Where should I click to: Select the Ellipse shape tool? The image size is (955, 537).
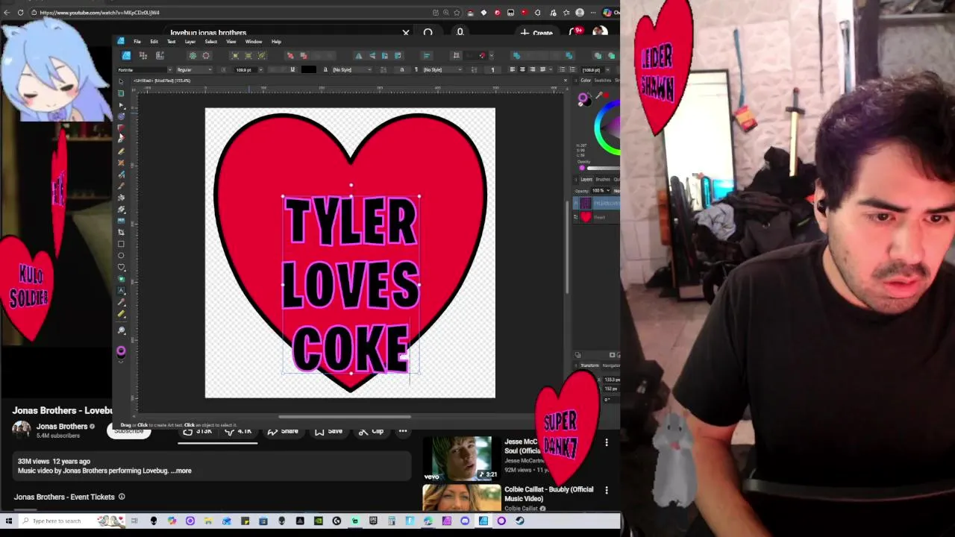coord(121,256)
